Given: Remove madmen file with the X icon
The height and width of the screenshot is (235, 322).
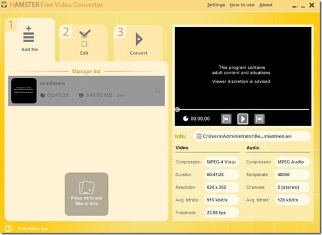Looking at the screenshot, I should click(x=158, y=90).
